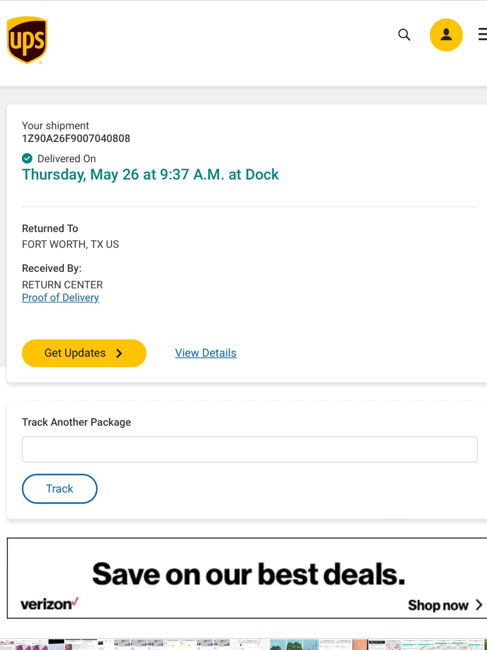Open the Proof of Delivery link
The width and height of the screenshot is (487, 650).
click(60, 298)
